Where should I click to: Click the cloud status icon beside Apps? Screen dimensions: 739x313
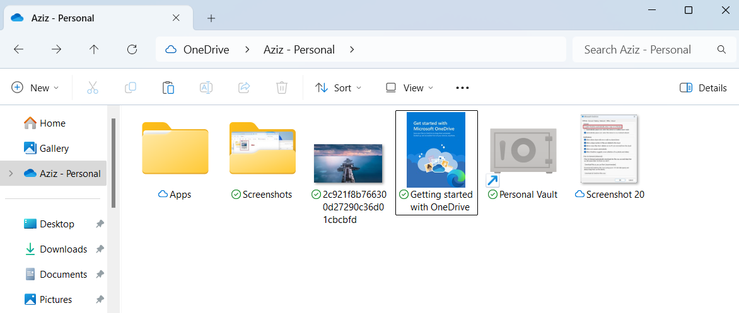tap(163, 195)
